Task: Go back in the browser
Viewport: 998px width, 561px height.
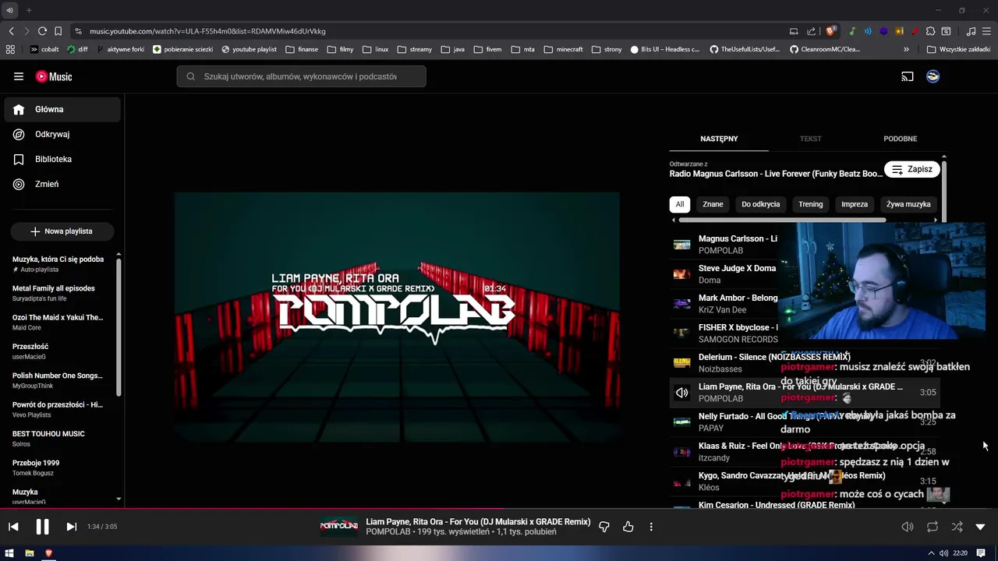Action: pos(11,31)
